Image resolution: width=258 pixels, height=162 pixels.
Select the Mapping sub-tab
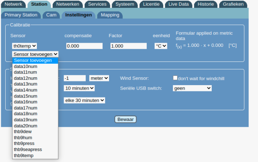pyautogui.click(x=110, y=15)
